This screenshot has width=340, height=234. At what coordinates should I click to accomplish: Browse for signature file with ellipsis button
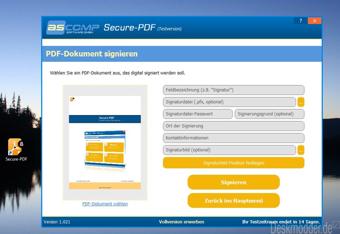(x=301, y=102)
